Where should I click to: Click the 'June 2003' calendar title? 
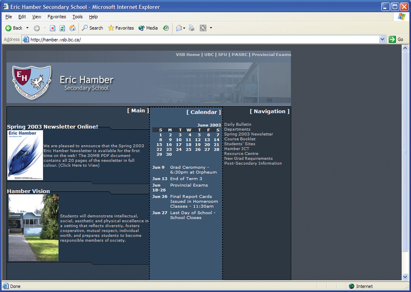click(x=209, y=125)
